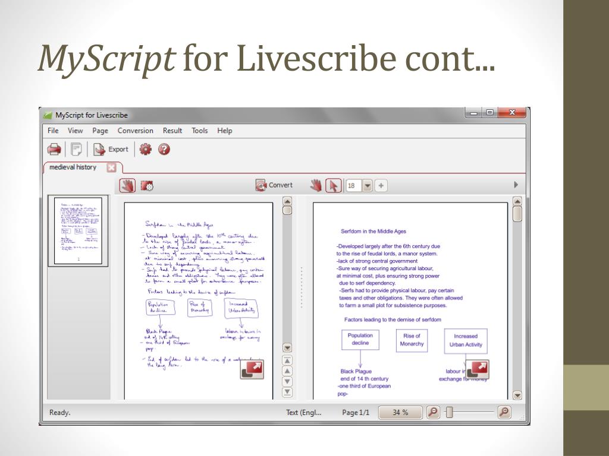This screenshot has height=456, width=609.
Task: Open the Page menu
Action: [100, 131]
